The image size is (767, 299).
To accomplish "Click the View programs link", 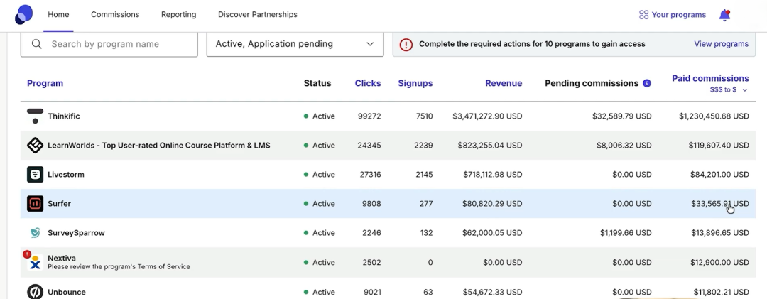I will click(x=721, y=44).
